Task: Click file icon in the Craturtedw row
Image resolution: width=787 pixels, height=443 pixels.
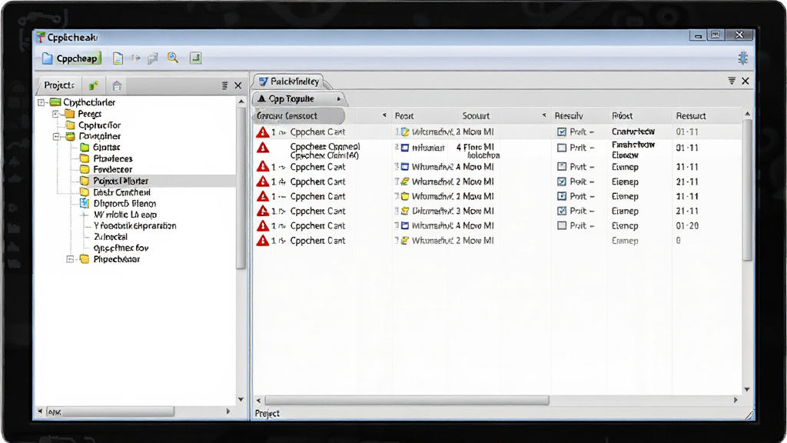Action: [404, 132]
